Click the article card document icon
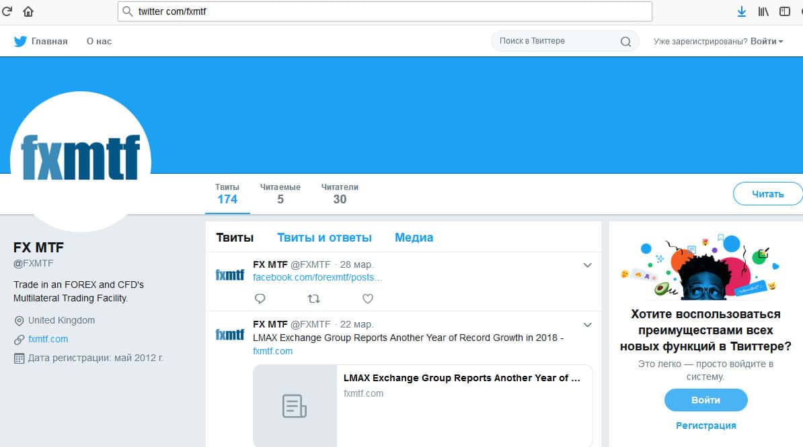803x447 pixels. click(x=295, y=406)
